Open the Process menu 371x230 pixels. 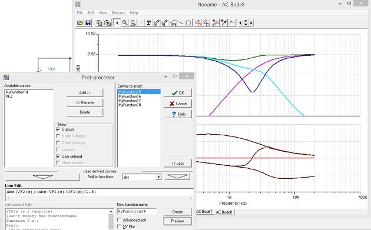tap(118, 13)
